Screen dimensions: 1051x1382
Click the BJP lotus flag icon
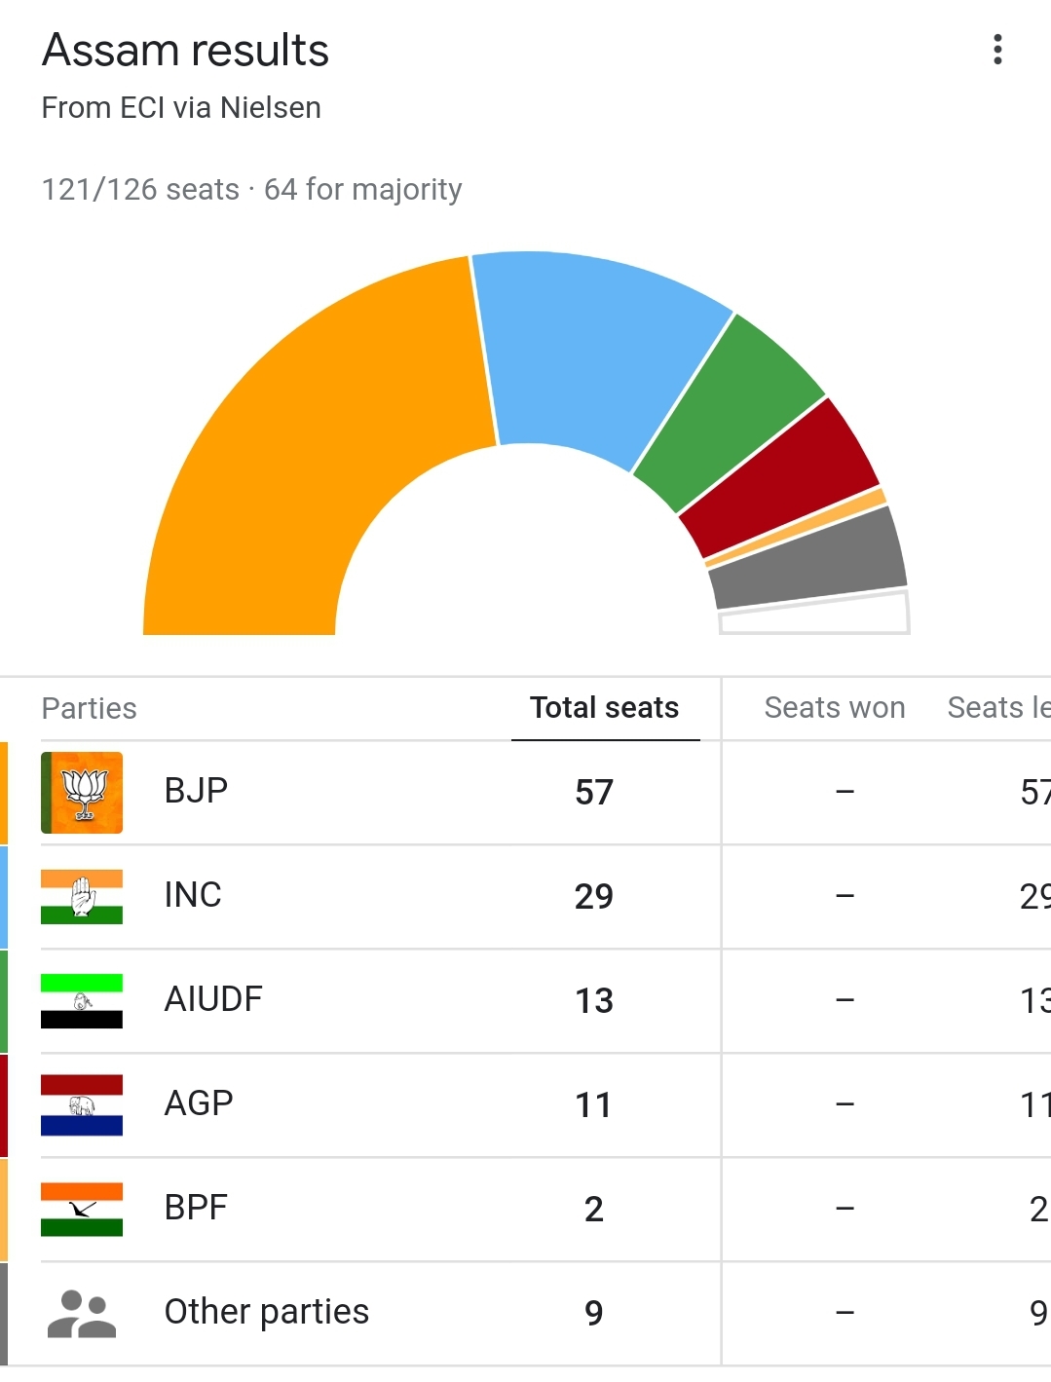tap(82, 792)
